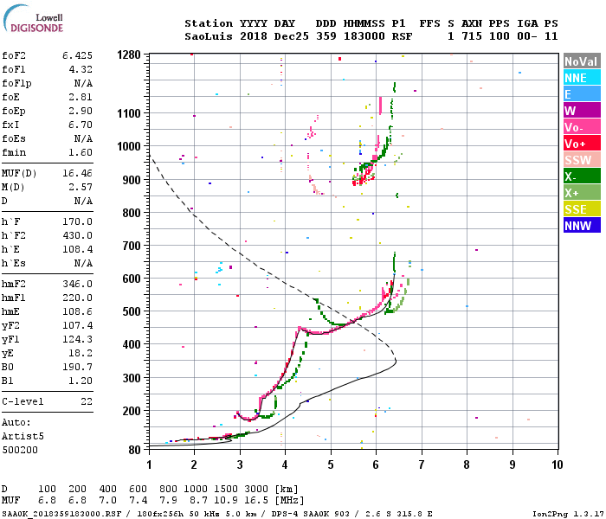Viewport: 606px width, 519px height.
Task: Click the foF1p N/A value
Action: (x=83, y=83)
